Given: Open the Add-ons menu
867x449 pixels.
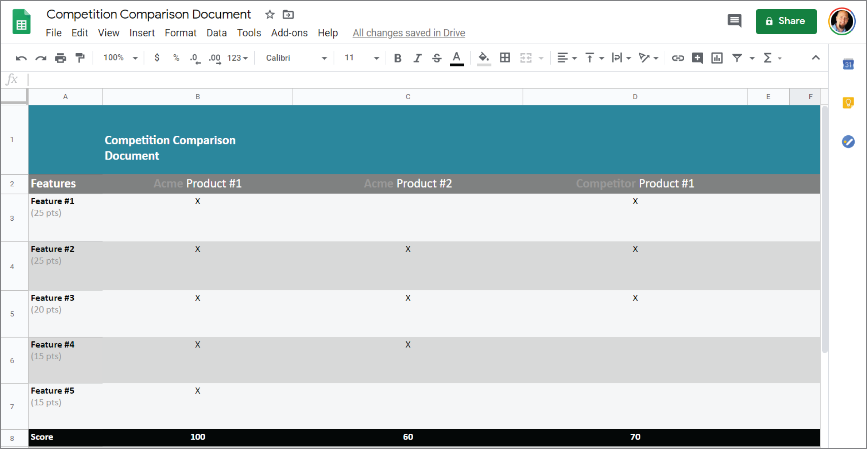Looking at the screenshot, I should (289, 33).
